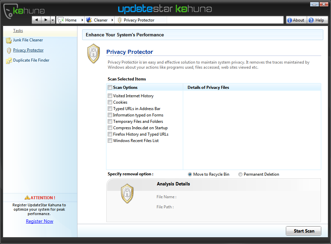This screenshot has width=331, height=244.
Task: Click the ATTENTION warning triangle icon
Action: [27, 198]
